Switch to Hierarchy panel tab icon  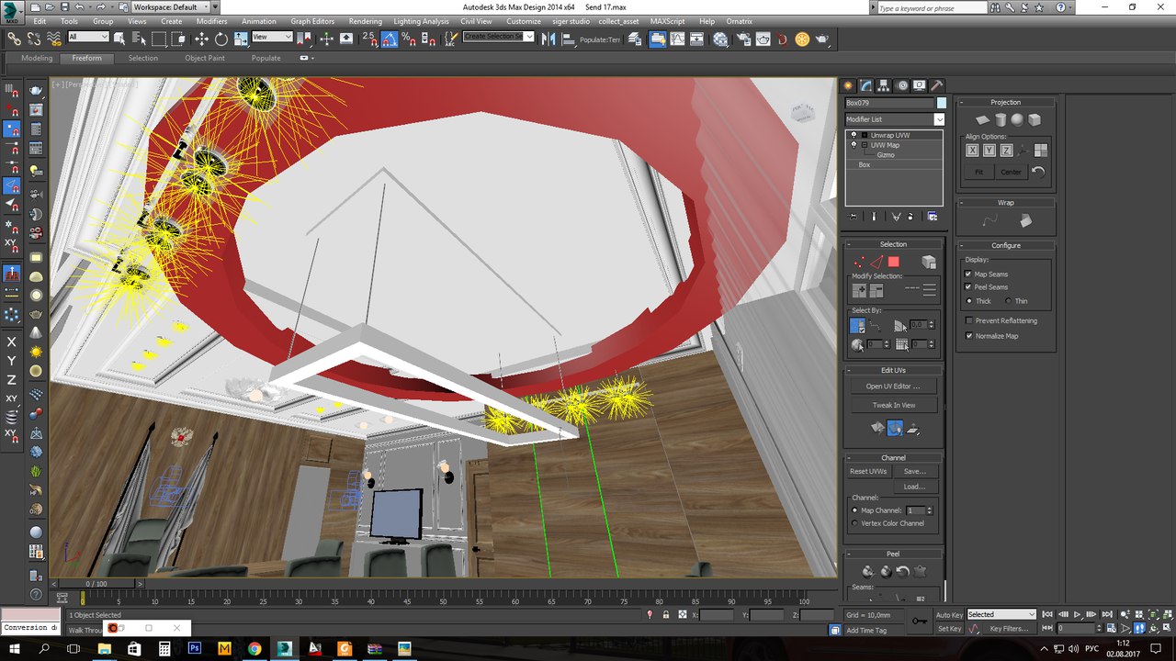click(884, 85)
